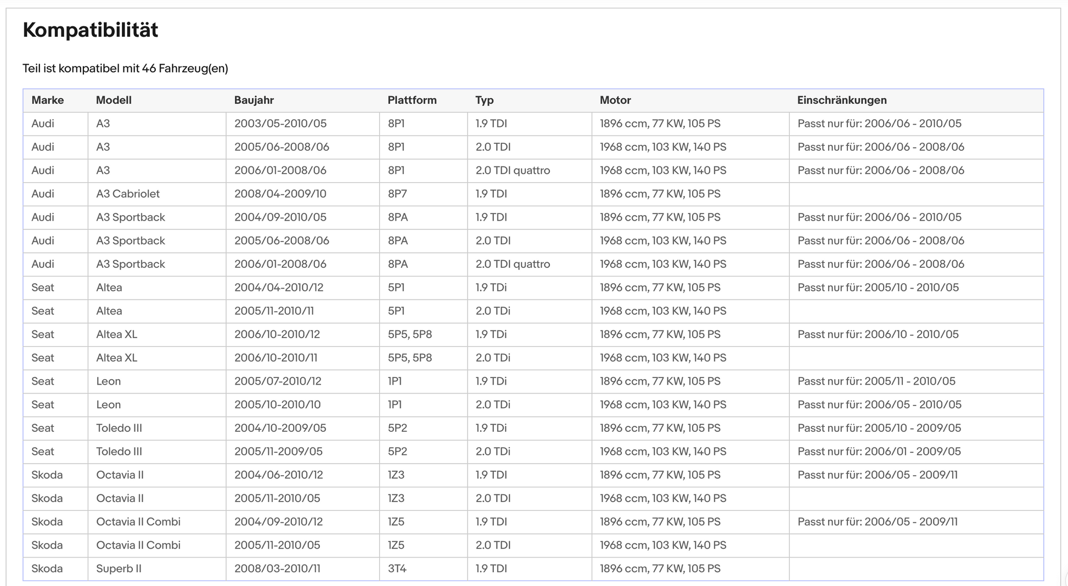Click the 1Z3 platform cell of Octavia II 1.9 TDI

click(396, 475)
